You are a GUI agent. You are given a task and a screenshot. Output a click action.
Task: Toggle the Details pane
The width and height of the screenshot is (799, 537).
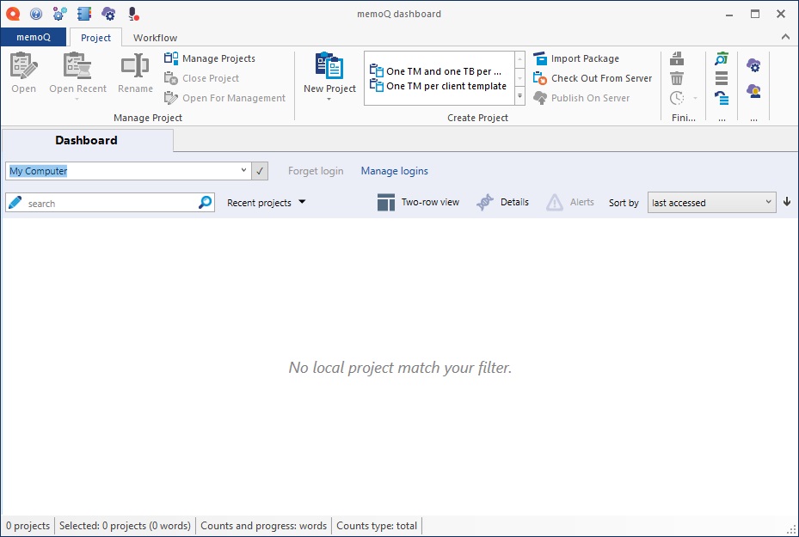point(503,202)
